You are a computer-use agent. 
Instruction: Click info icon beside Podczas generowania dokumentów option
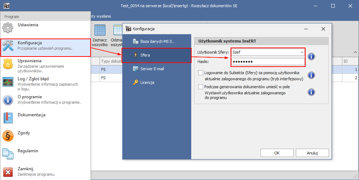click(x=311, y=92)
